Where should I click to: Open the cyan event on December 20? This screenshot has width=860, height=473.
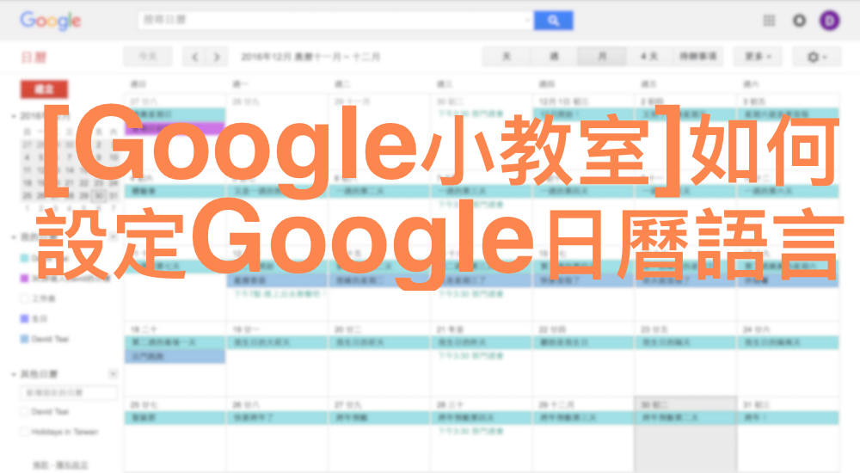(379, 342)
